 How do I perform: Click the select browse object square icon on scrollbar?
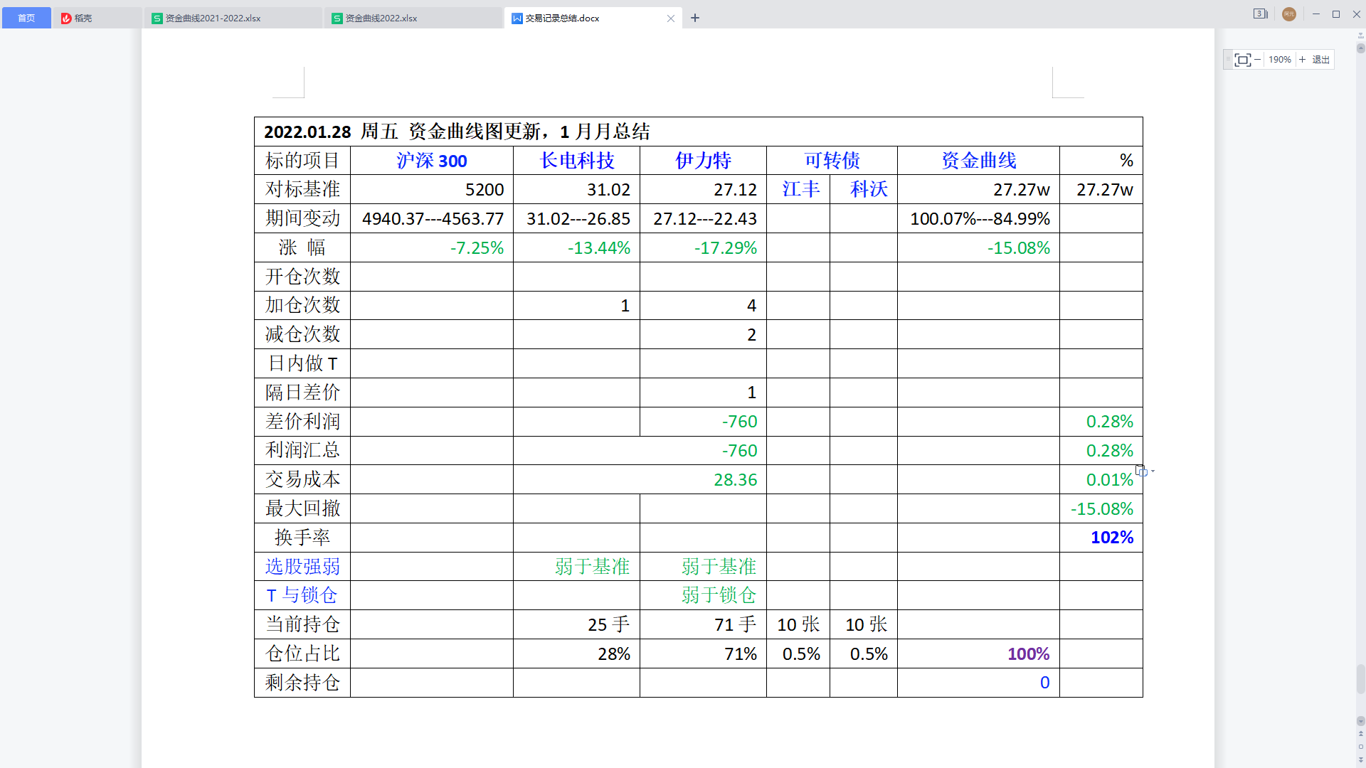click(1361, 747)
